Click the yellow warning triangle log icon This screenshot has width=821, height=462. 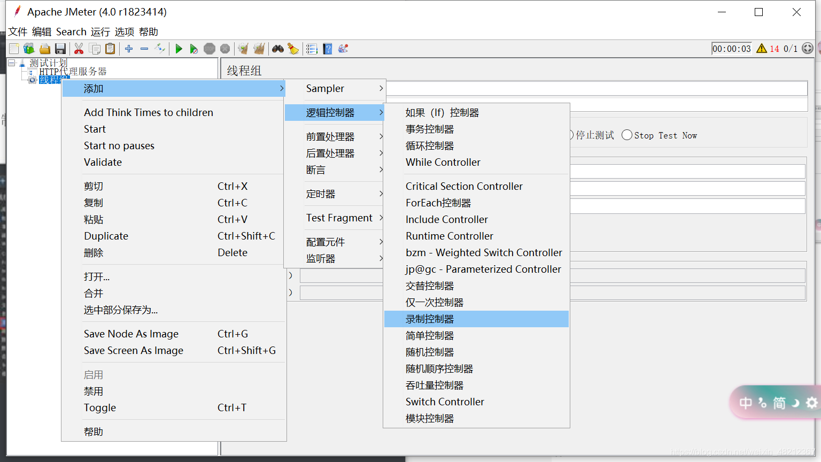(762, 49)
